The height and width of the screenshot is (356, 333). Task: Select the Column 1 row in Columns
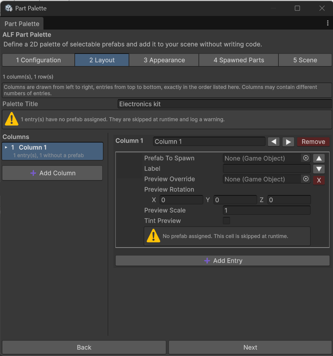52,151
